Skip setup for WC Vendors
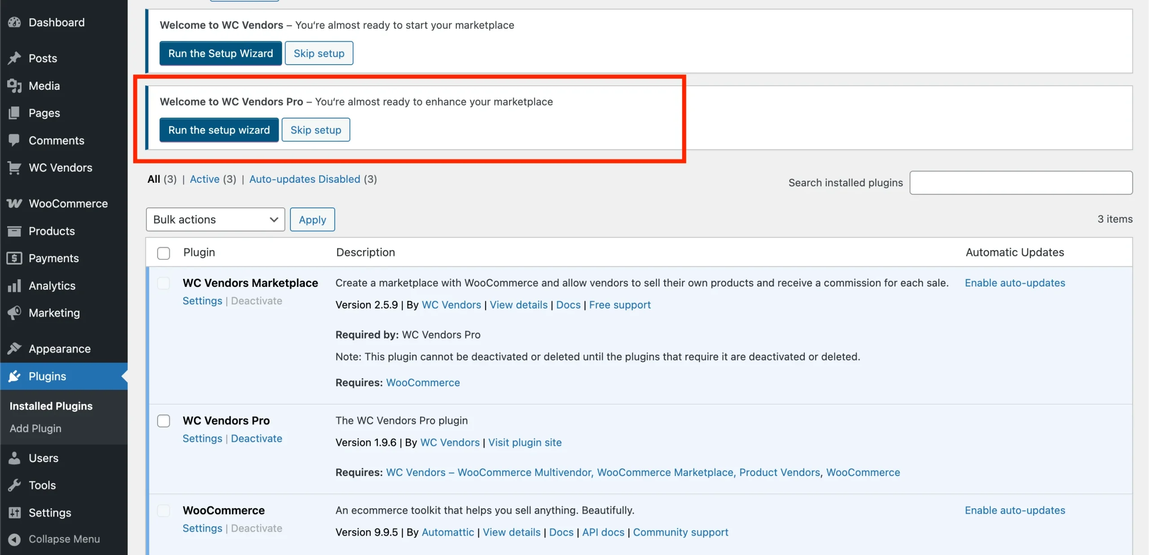This screenshot has height=555, width=1149. pos(319,53)
